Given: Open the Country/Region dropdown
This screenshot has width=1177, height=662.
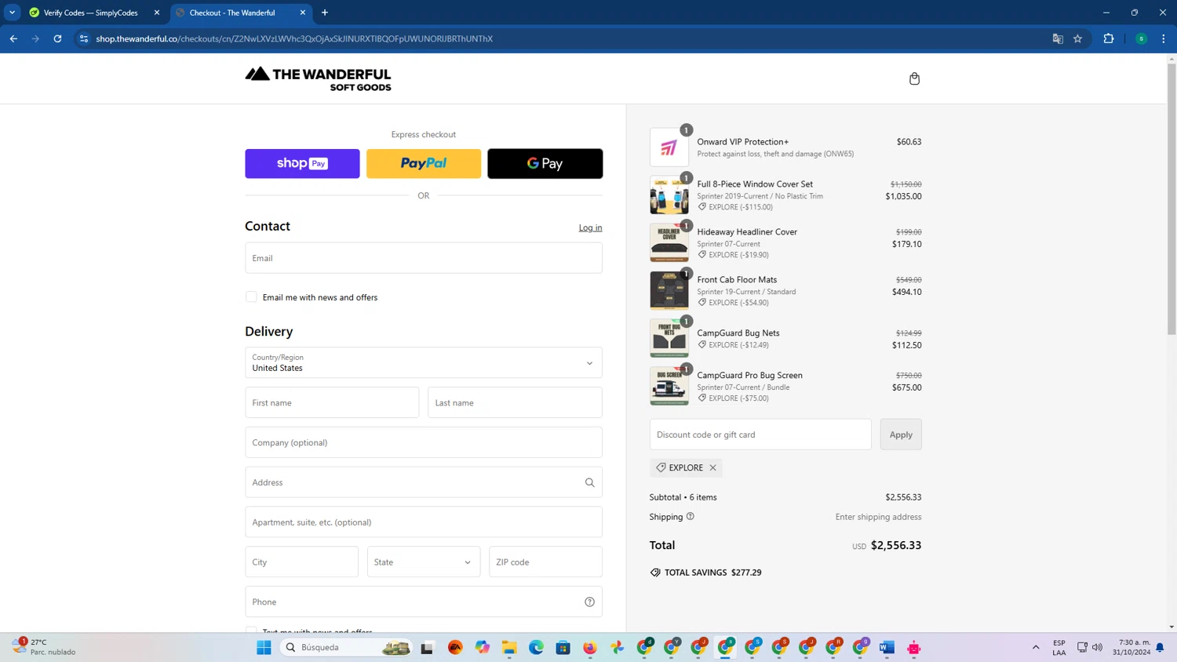Looking at the screenshot, I should [424, 362].
